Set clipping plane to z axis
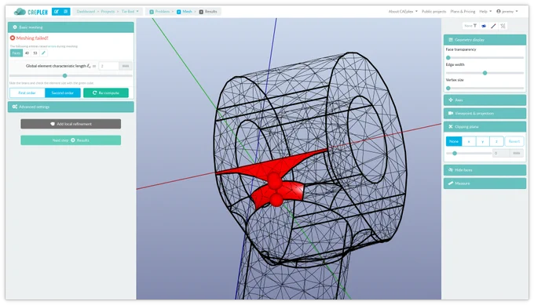The image size is (534, 305). pos(496,141)
